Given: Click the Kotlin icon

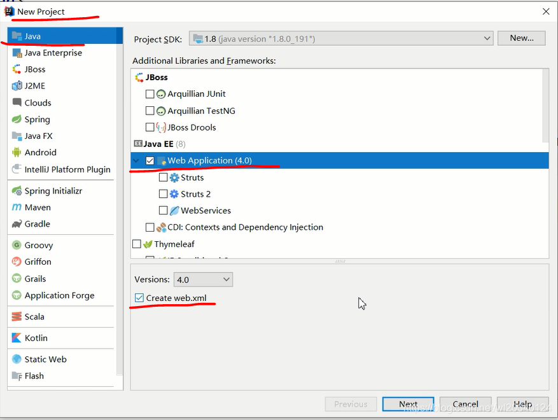Looking at the screenshot, I should tap(17, 338).
